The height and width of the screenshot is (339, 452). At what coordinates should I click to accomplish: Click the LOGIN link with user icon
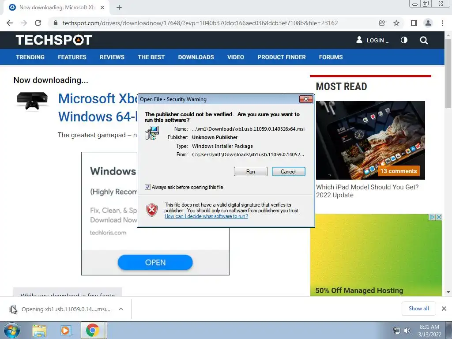pos(372,40)
